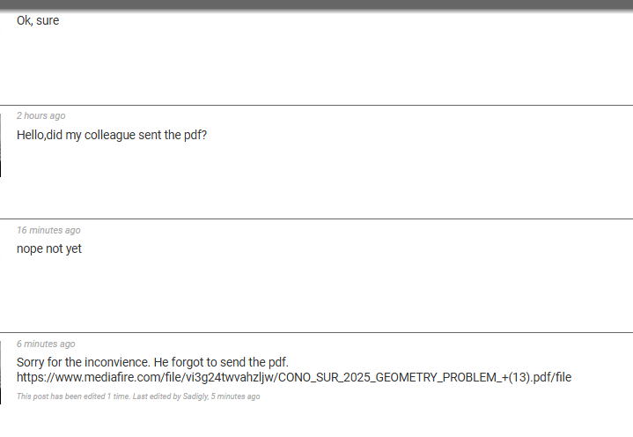
Task: Click "This post has been edited 1 time" text
Action: (x=73, y=396)
